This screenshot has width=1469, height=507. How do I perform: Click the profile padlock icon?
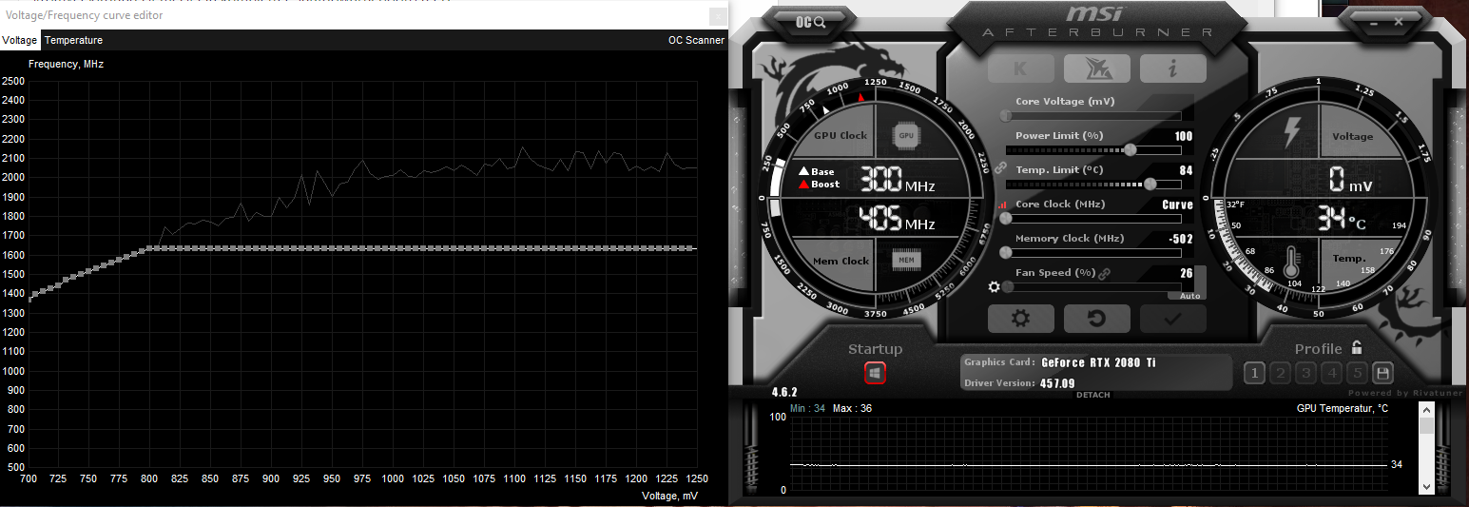(x=1357, y=348)
